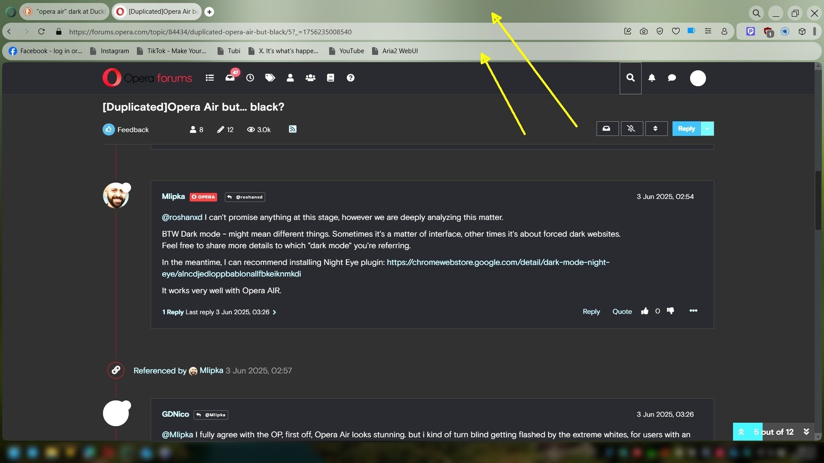The height and width of the screenshot is (463, 824).
Task: Open the X bookmark
Action: (x=283, y=51)
